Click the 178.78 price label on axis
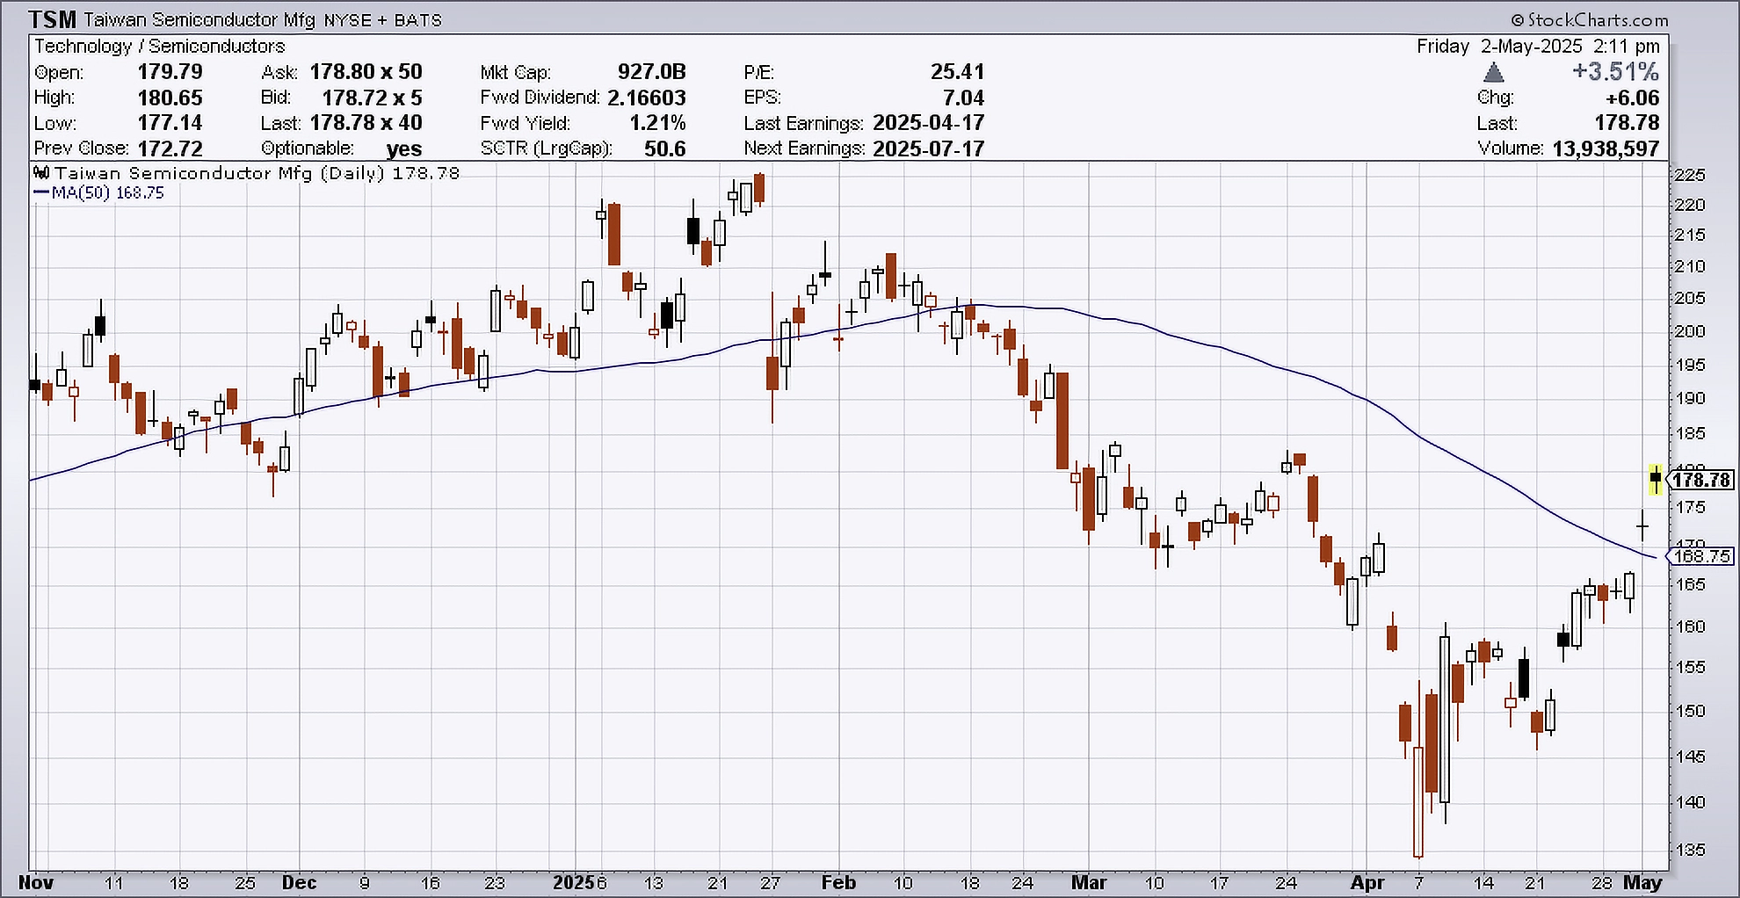This screenshot has height=898, width=1740. pyautogui.click(x=1701, y=480)
